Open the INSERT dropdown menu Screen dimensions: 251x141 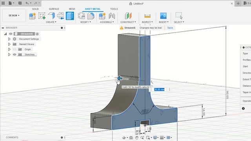[x=164, y=22]
